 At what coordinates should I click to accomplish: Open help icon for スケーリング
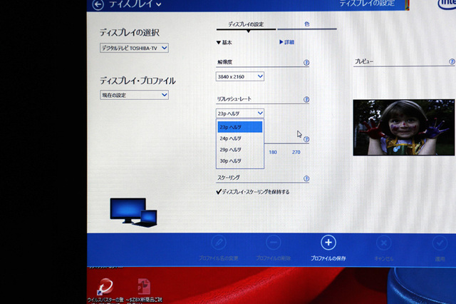coord(306,178)
